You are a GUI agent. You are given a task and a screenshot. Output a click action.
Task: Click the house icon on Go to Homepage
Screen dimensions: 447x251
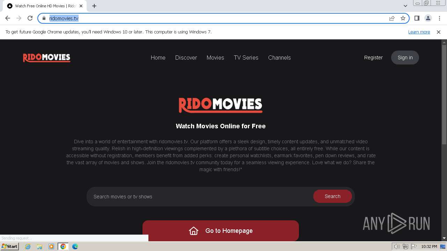[193, 231]
